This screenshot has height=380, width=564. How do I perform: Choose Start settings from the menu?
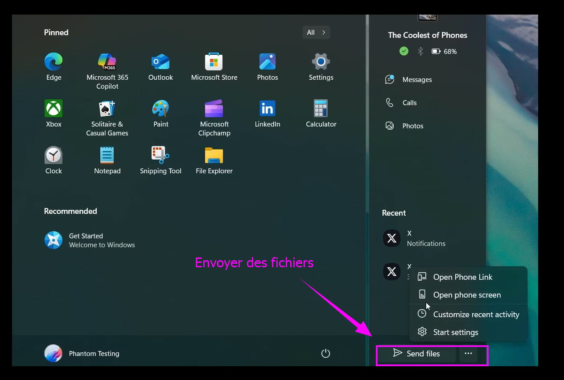[x=469, y=332]
